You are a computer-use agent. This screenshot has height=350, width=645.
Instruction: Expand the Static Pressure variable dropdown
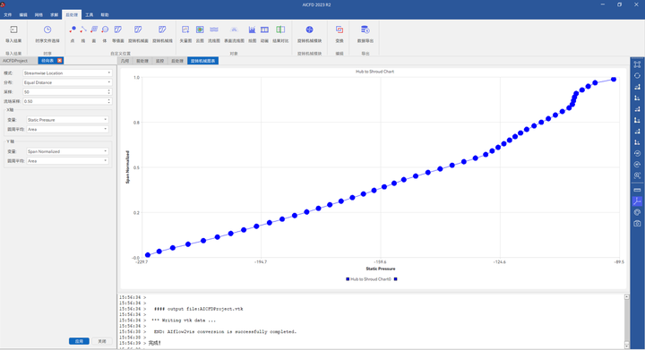tap(67, 120)
